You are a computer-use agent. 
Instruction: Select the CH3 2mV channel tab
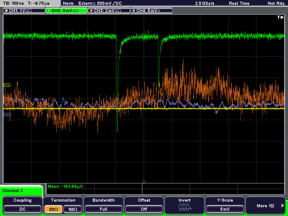pyautogui.click(x=109, y=10)
